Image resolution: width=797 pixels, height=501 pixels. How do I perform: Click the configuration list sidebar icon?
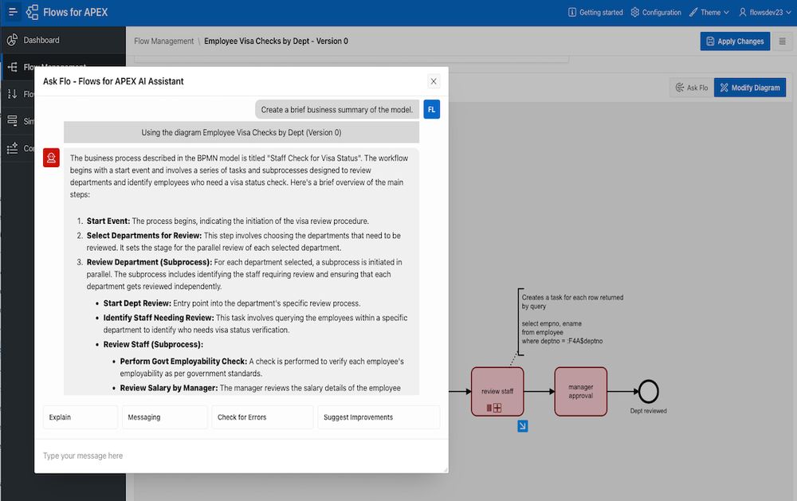click(x=12, y=148)
